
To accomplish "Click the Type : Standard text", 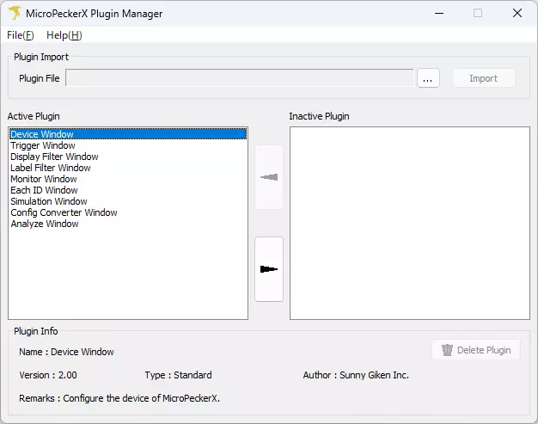I will pyautogui.click(x=178, y=375).
